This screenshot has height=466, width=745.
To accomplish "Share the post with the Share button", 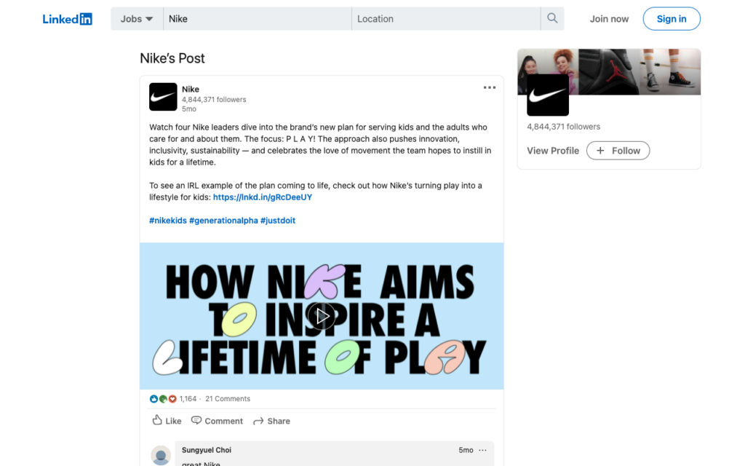I will 272,421.
